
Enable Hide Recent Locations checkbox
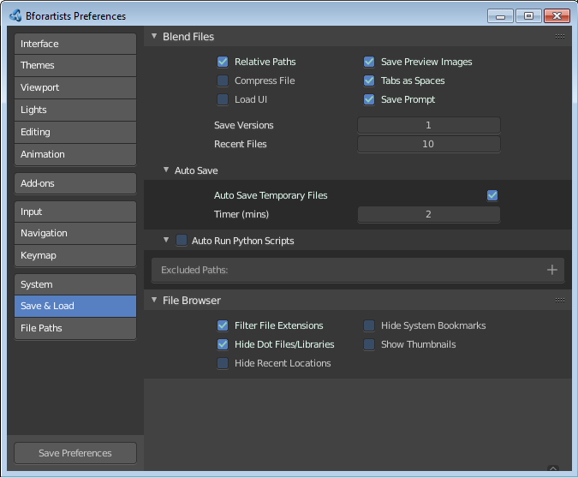tap(223, 363)
